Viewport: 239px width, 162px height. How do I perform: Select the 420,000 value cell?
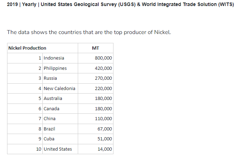click(x=103, y=68)
